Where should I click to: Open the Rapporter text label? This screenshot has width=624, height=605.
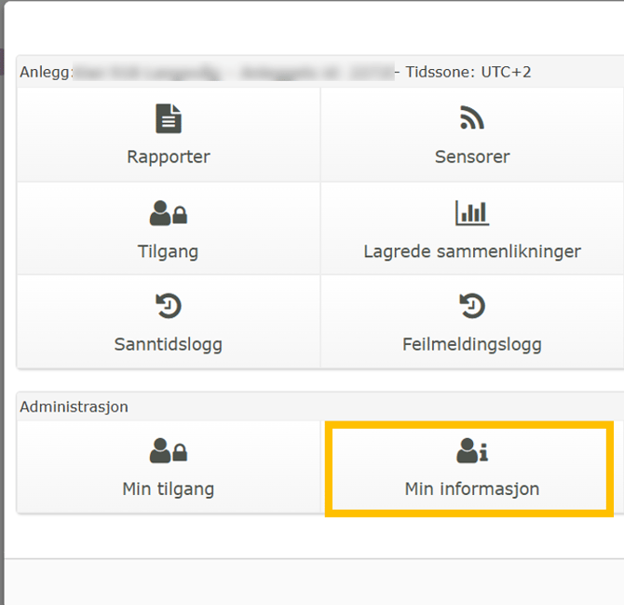tap(169, 157)
